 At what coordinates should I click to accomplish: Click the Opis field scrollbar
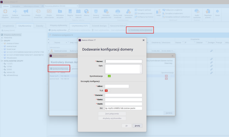141,69
